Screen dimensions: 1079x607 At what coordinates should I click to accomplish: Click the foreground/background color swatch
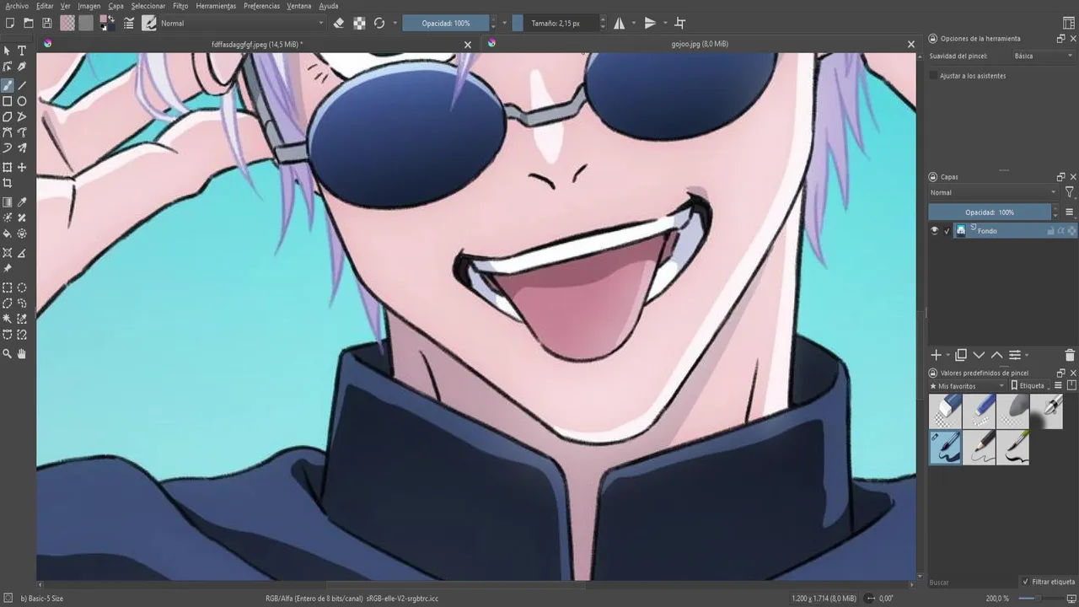point(108,23)
